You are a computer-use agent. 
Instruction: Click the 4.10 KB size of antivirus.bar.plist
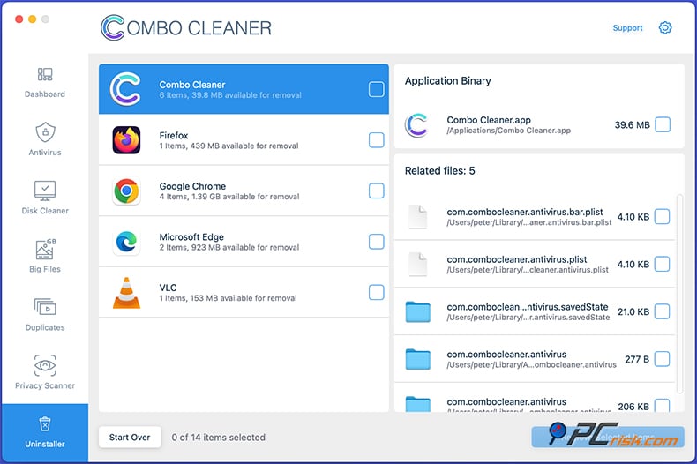click(633, 217)
